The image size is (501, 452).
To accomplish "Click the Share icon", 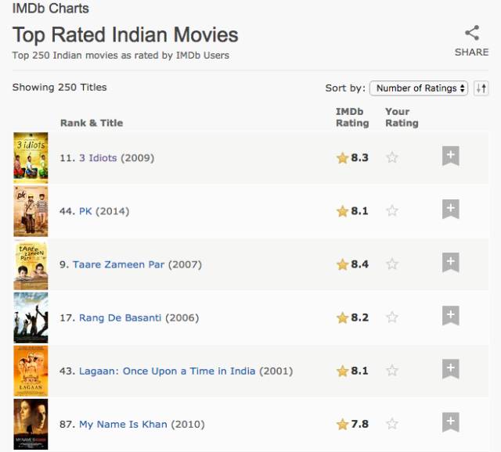I will click(x=471, y=34).
